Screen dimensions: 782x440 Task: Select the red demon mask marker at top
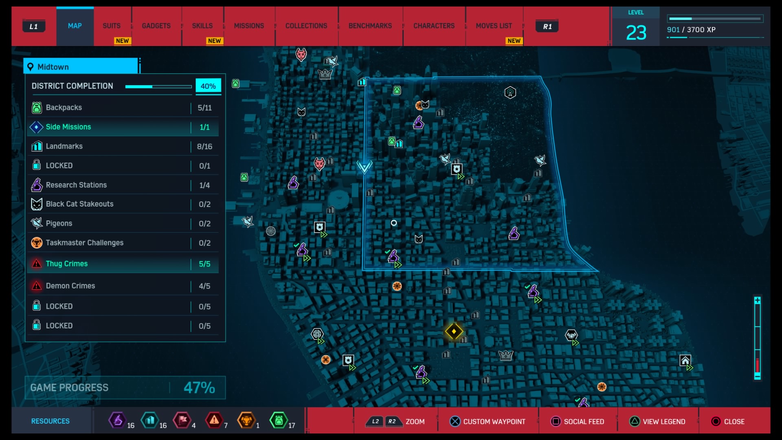click(301, 54)
